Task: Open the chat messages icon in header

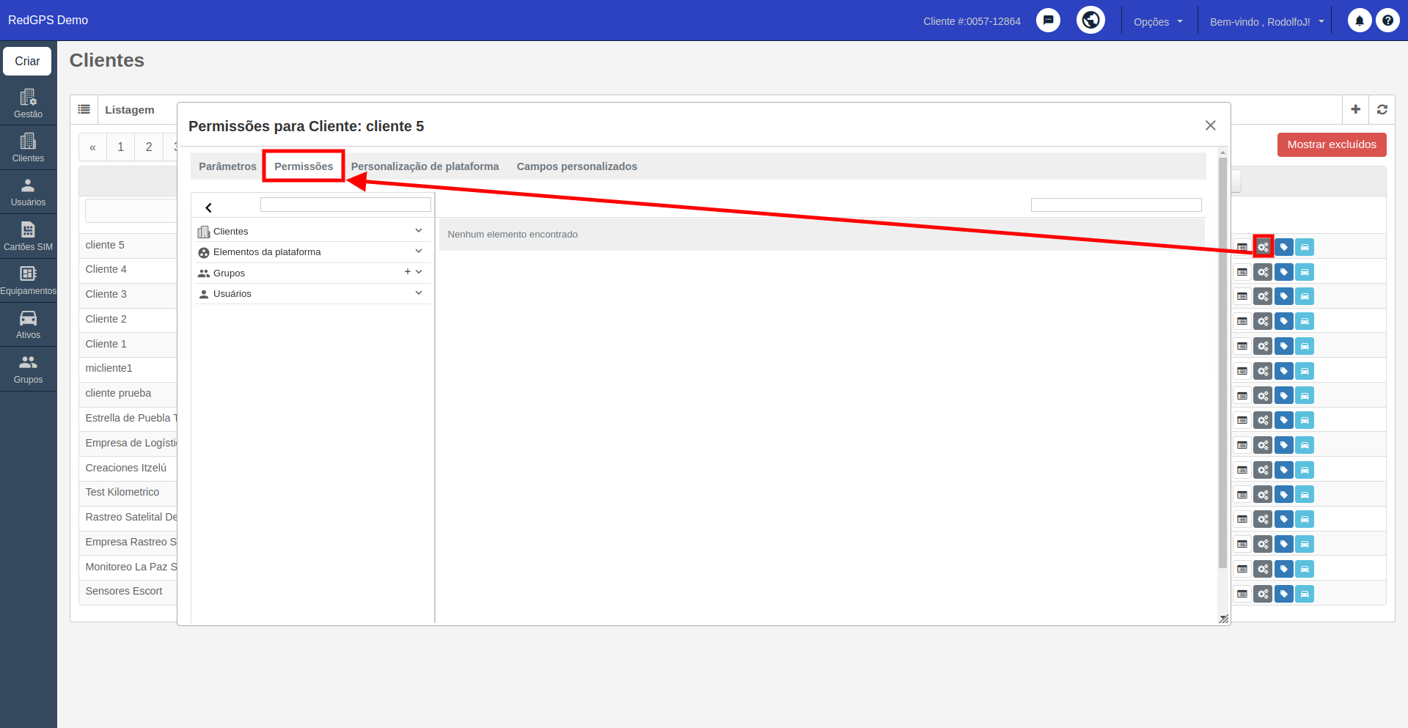Action: coord(1048,21)
